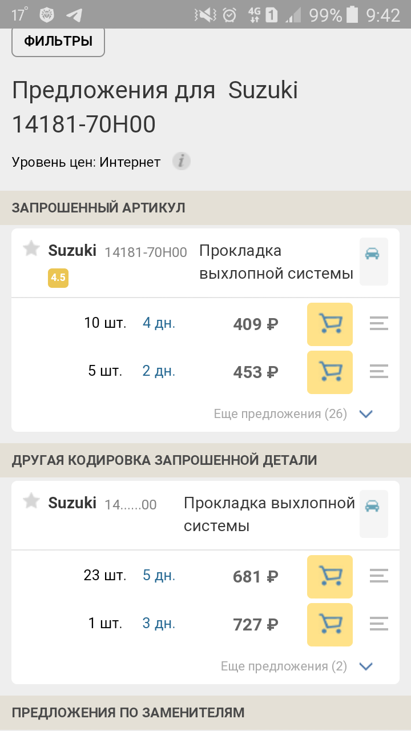
Task: Open details menu for 409 ₽ offer
Action: 378,324
